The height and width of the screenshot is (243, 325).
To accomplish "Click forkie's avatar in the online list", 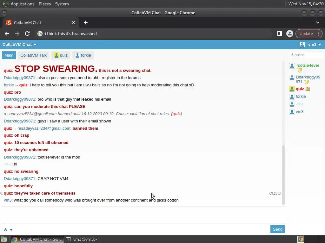I will pos(292,97).
